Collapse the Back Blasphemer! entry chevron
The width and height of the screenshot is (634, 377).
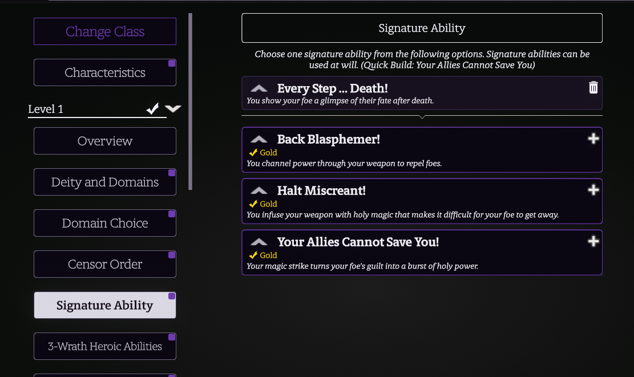tap(259, 139)
